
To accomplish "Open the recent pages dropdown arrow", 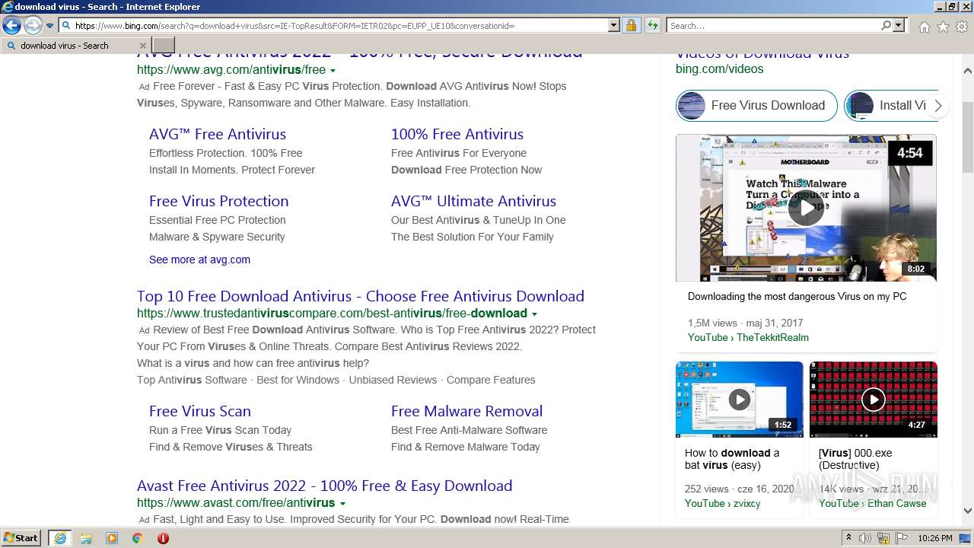I will 49,26.
